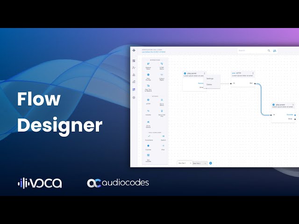Select the Go to Menu action block
The image size is (299, 224).
[162, 102]
